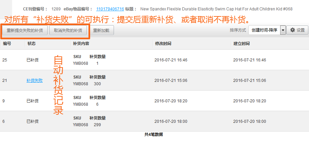Viewport: 309px width, 149px height.
Task: Open eBay item link 110179406716
Action: pyautogui.click(x=110, y=9)
